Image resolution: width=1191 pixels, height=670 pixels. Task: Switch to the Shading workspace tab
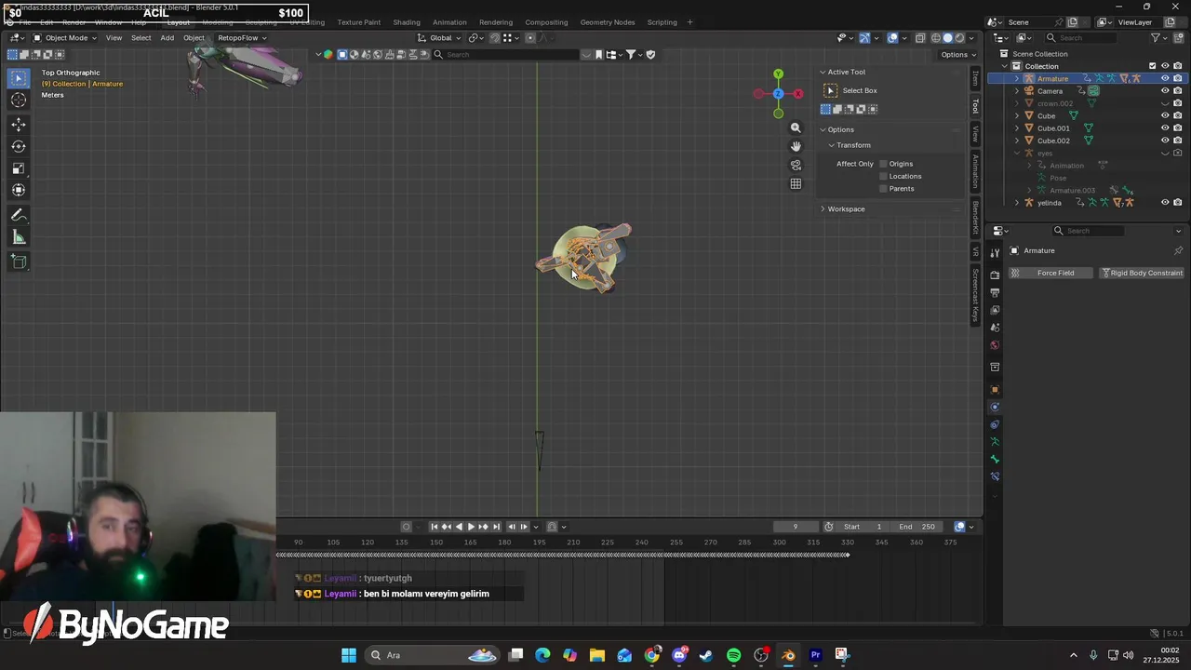[x=407, y=22]
